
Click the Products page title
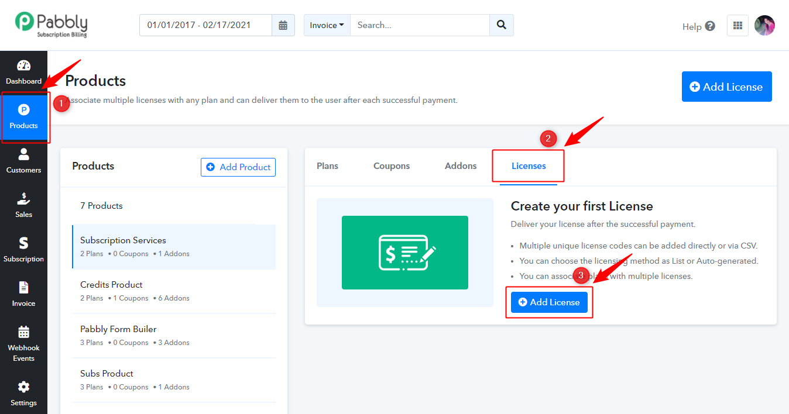[x=95, y=81]
